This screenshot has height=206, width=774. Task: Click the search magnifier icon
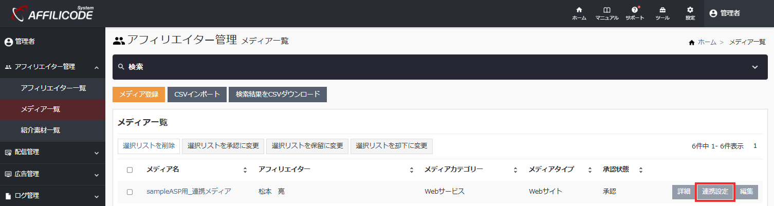[121, 67]
